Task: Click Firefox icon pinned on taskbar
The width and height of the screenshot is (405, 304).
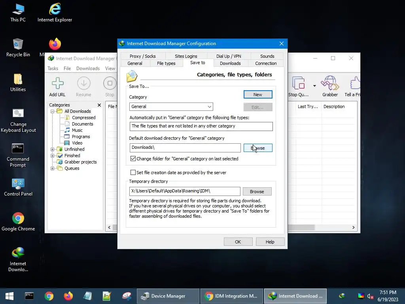Action: pos(68,296)
